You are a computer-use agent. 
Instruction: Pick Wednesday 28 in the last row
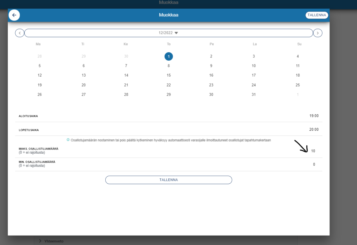tap(126, 94)
